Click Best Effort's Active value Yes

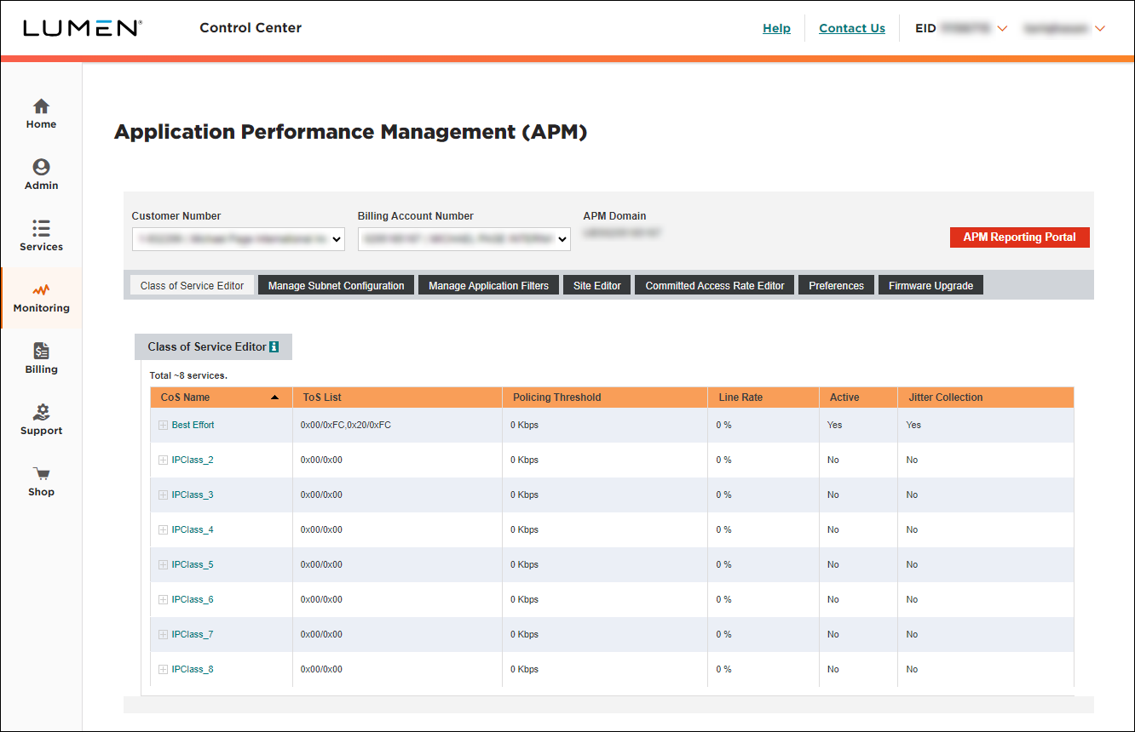834,425
